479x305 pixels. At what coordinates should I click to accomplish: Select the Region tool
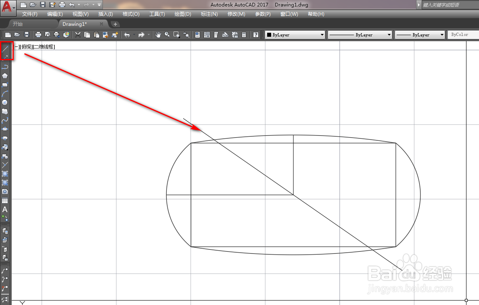5,191
